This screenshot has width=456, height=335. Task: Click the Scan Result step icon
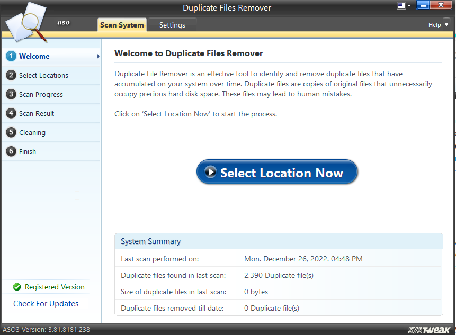pos(11,113)
